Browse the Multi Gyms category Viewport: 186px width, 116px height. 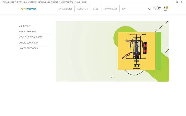coord(25,26)
